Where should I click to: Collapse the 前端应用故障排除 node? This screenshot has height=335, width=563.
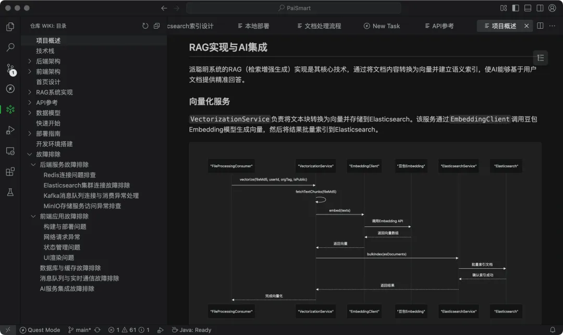click(33, 217)
